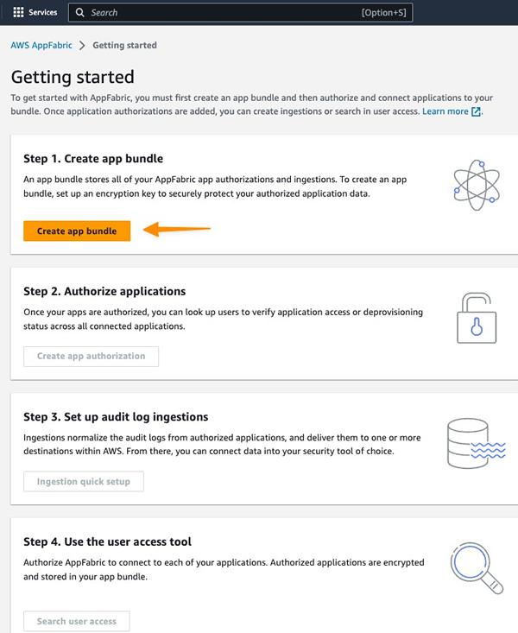Click the Getting started breadcrumb item

click(124, 46)
